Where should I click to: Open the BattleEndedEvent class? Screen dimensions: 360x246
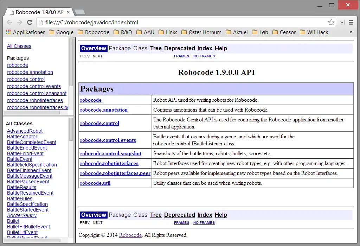point(27,148)
